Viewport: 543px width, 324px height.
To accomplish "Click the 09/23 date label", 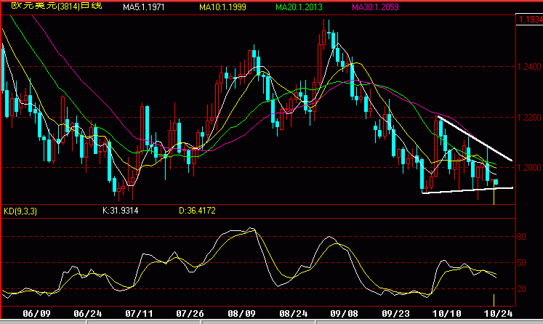I will click(x=395, y=314).
